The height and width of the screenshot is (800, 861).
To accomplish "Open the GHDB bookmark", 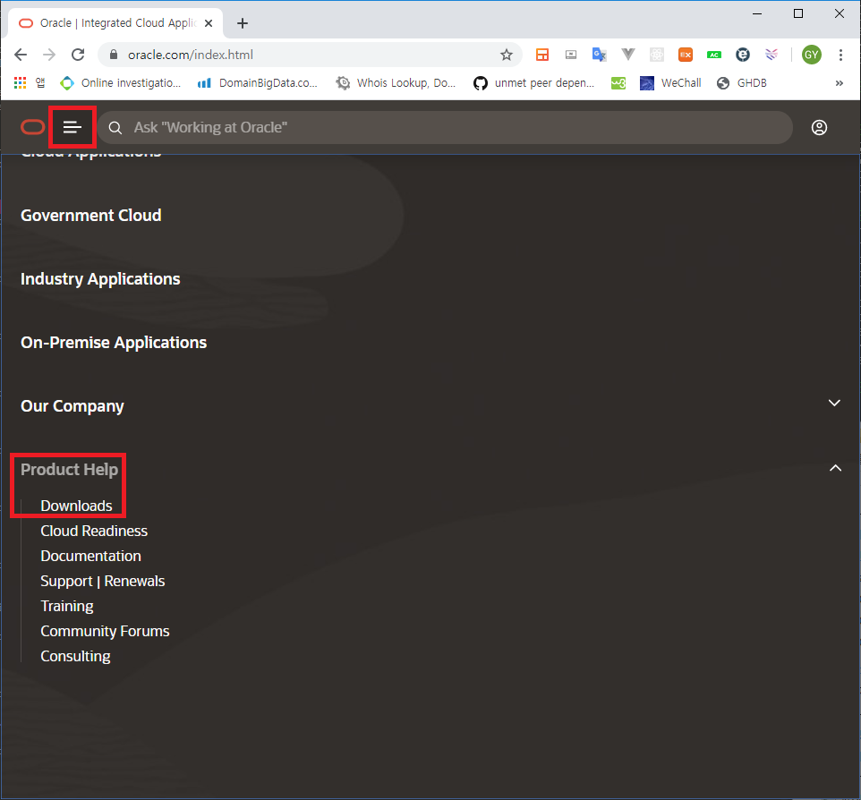I will tap(742, 83).
